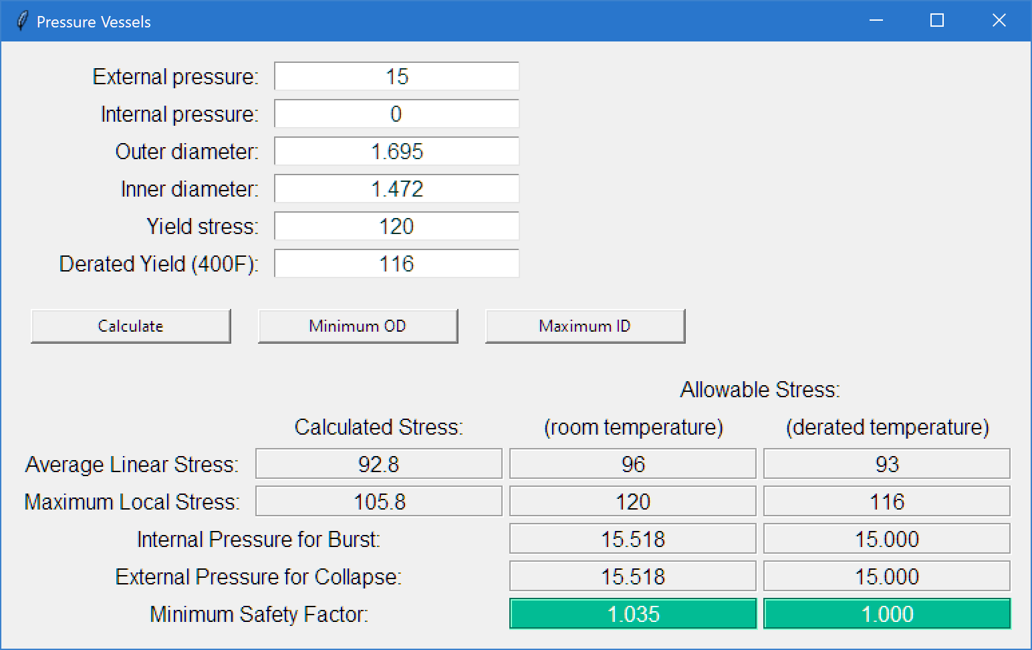This screenshot has width=1032, height=650.
Task: Click the room temperature Maximum Local Stress value 120
Action: 633,502
